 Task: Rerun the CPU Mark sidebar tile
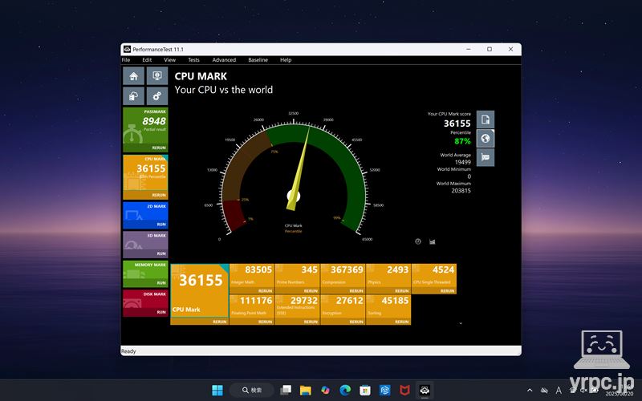159,195
